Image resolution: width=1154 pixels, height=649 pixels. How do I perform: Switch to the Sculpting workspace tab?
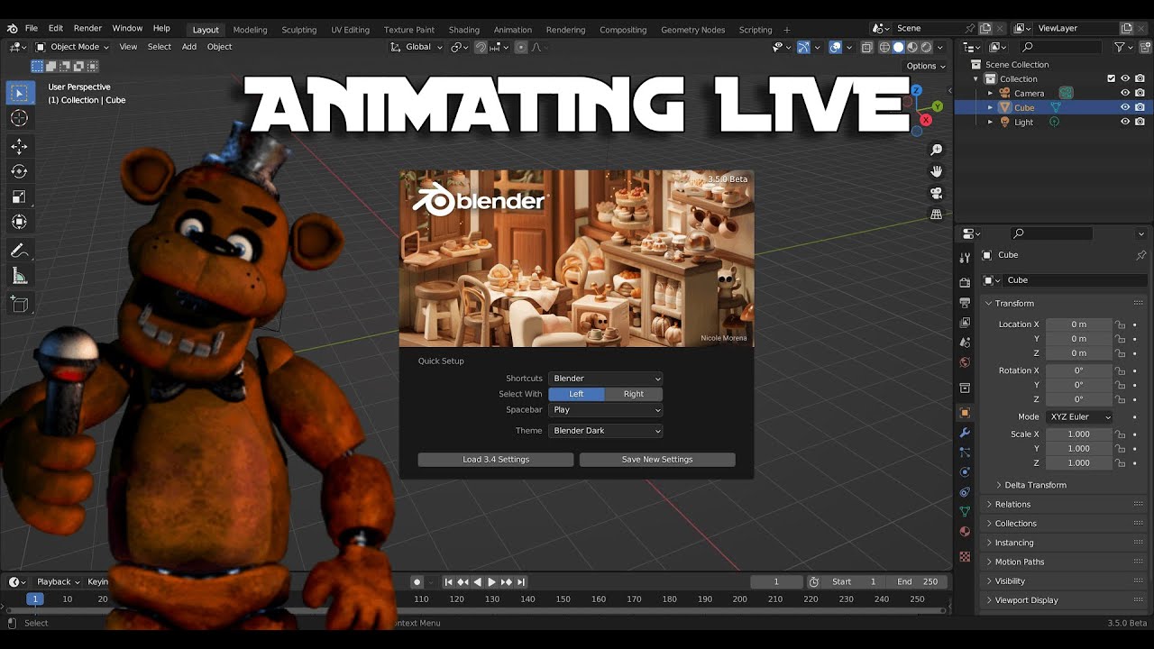tap(299, 30)
